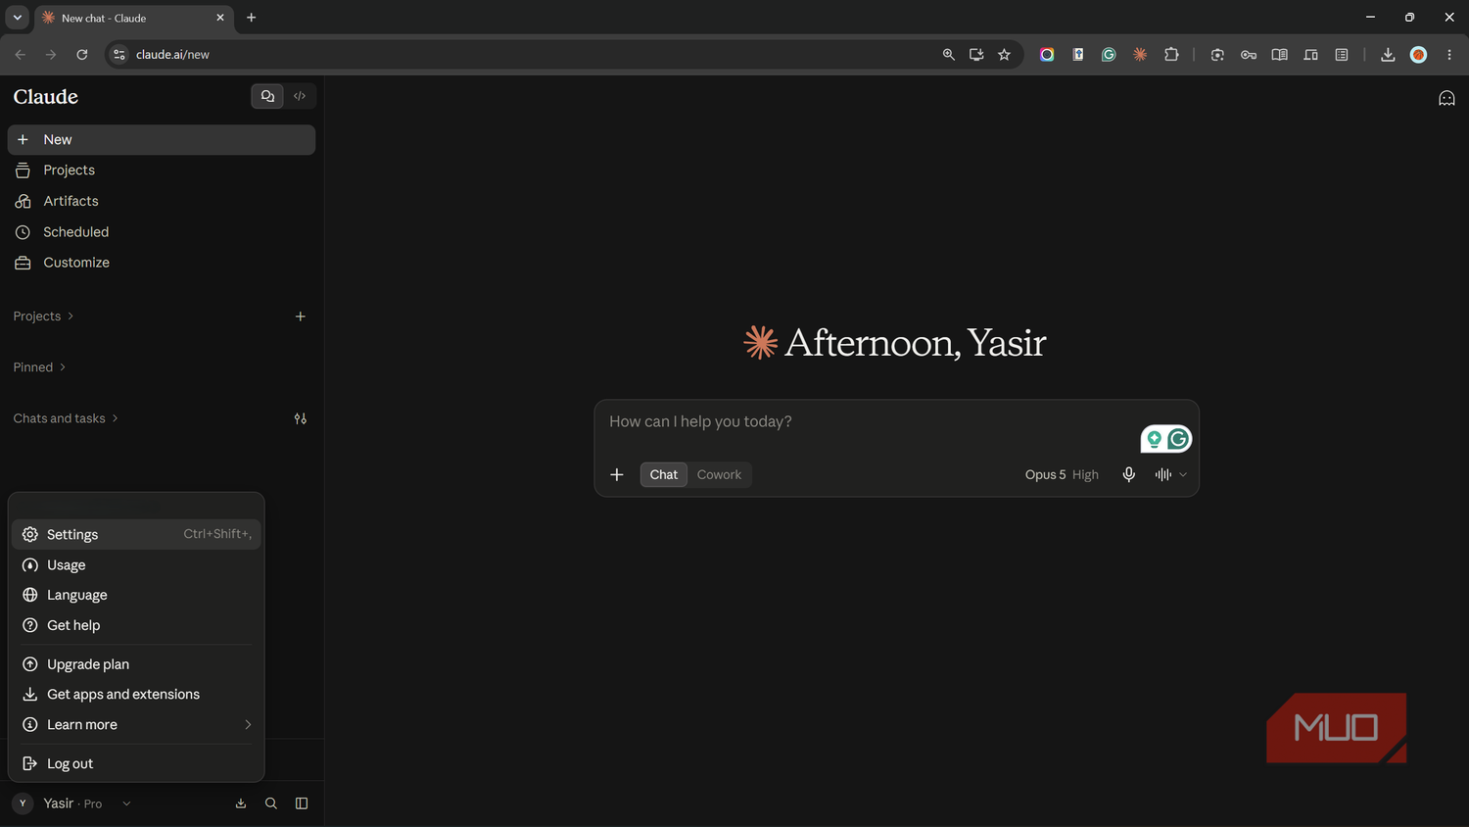Start a new chat with the New button
Image resolution: width=1469 pixels, height=827 pixels.
162,139
